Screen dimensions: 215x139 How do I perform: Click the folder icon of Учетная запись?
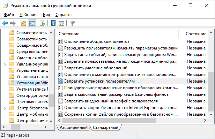[x=12, y=89]
